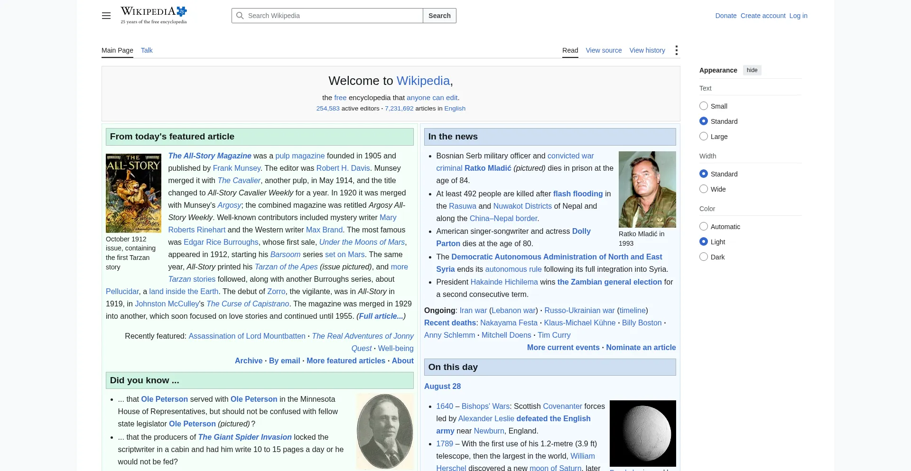Open the Hakainde Hichilema link

pos(504,282)
